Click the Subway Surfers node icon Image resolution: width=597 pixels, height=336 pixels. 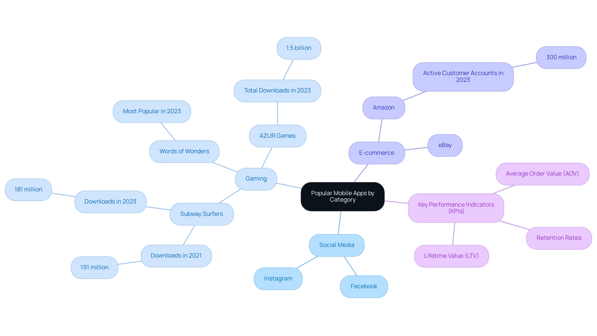point(201,214)
